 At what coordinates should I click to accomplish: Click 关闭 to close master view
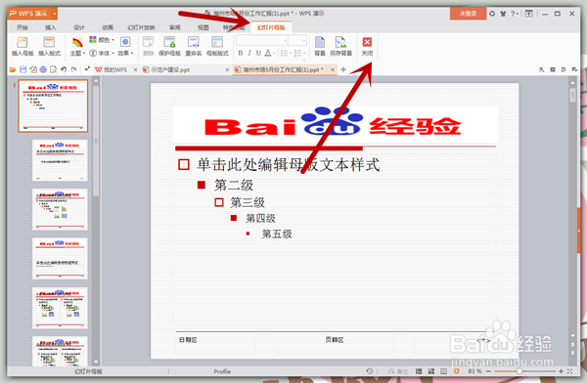pos(367,46)
